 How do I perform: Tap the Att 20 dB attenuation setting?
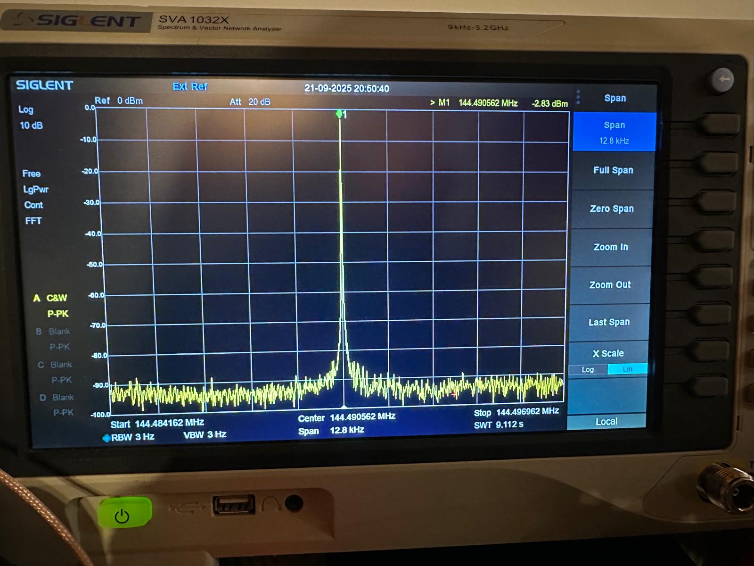pos(250,102)
